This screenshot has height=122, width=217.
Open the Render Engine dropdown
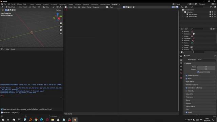tap(206, 60)
